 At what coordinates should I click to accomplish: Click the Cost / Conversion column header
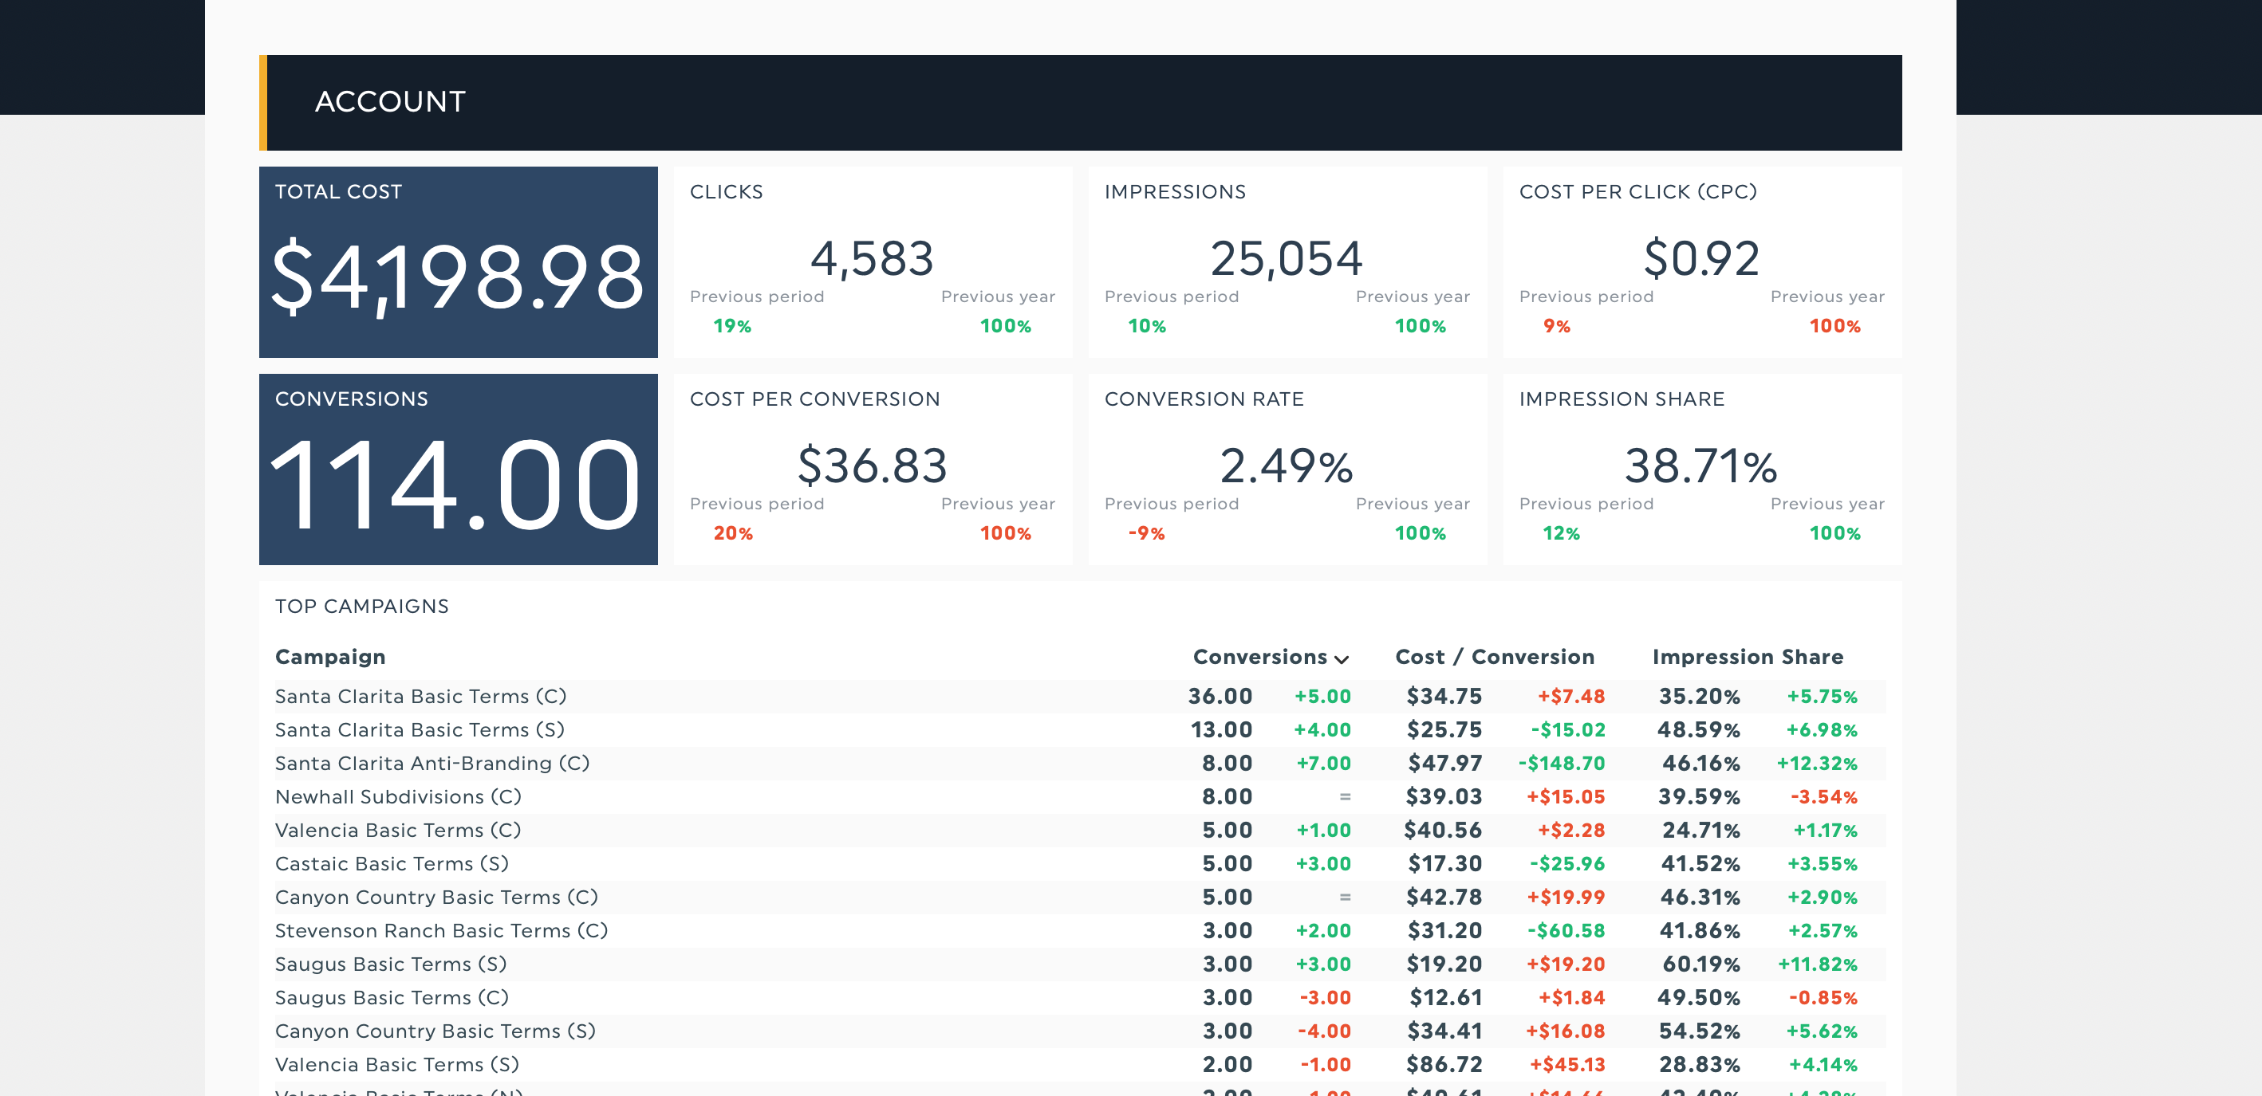click(1495, 658)
